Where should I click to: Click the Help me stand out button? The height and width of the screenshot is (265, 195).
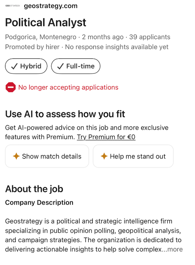[133, 156]
